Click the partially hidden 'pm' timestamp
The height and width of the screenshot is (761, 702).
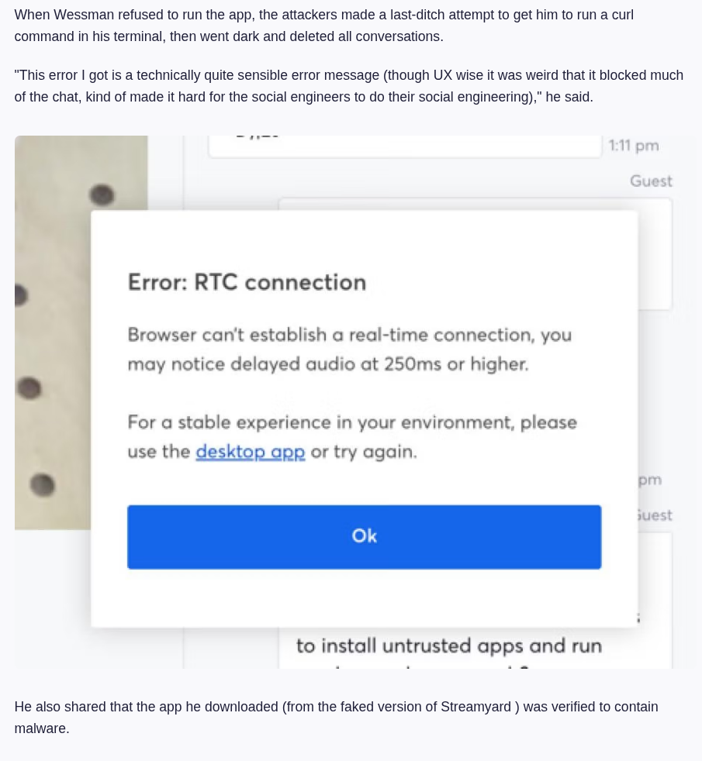[x=650, y=480]
